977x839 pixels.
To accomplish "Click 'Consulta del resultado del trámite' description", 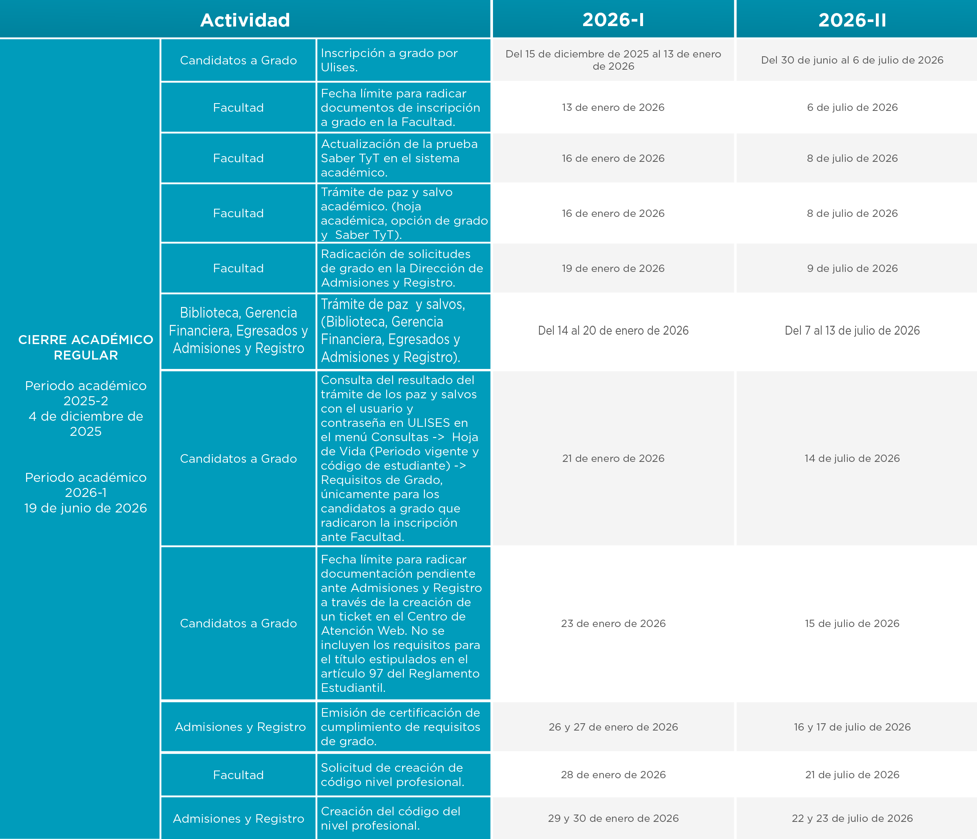I will coord(404,459).
